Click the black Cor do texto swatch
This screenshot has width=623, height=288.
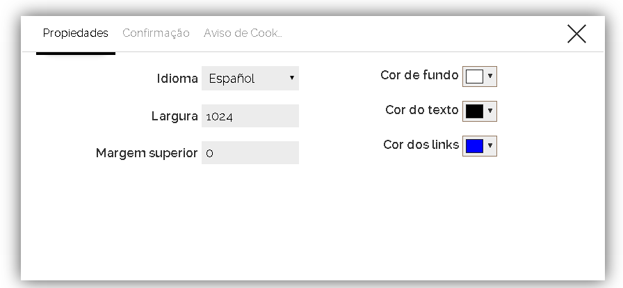(474, 111)
